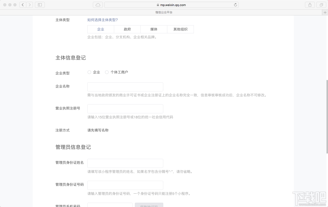The width and height of the screenshot is (328, 207).
Task: Click the back navigation arrow in Safari
Action: (x=23, y=5)
